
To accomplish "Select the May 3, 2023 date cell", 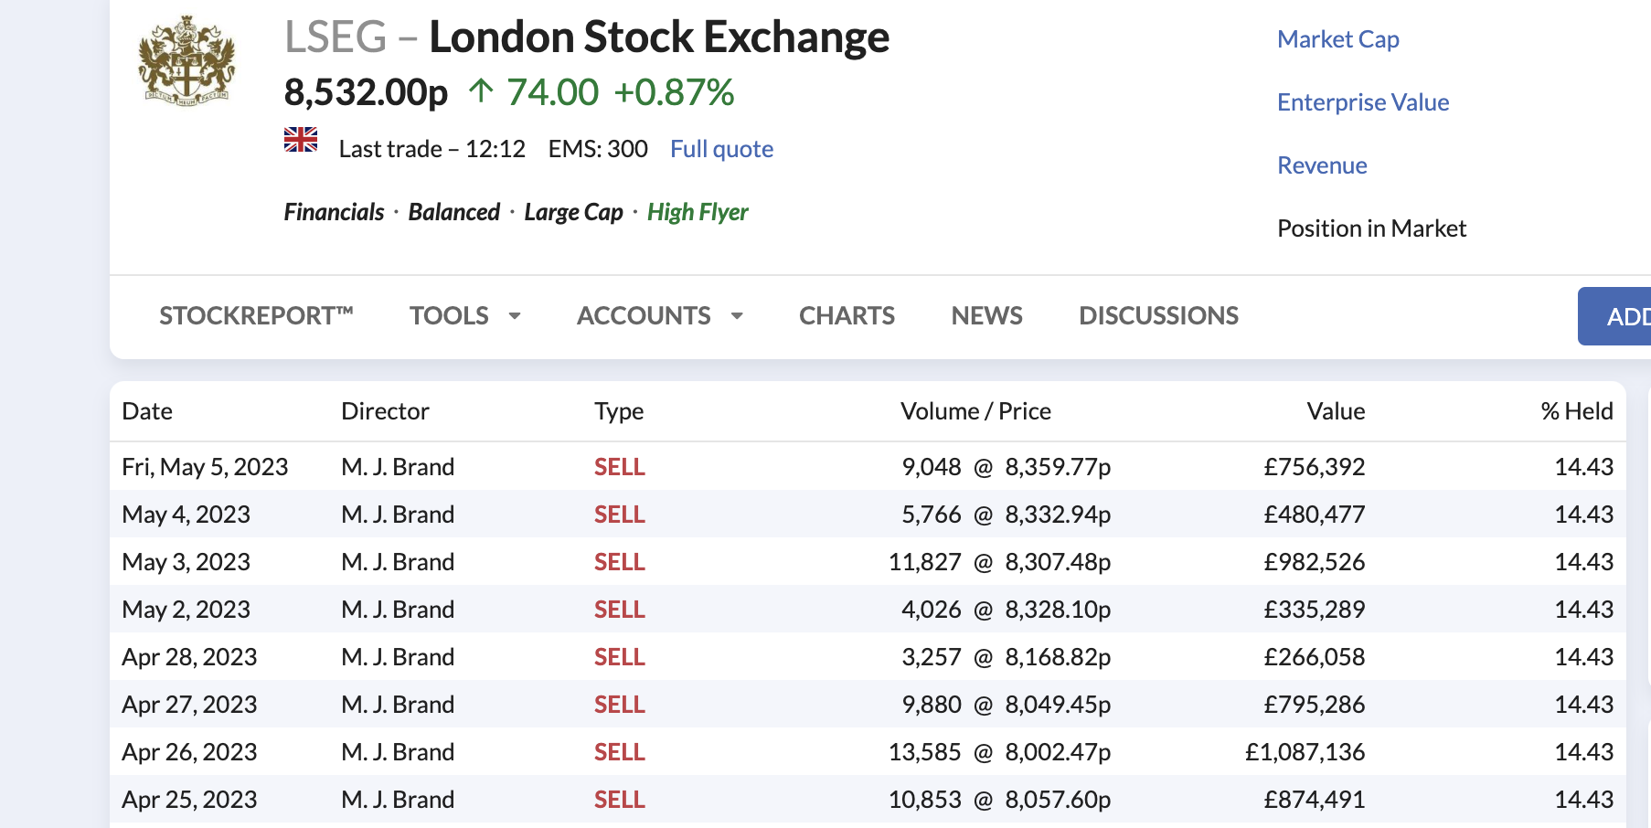I will (x=186, y=562).
